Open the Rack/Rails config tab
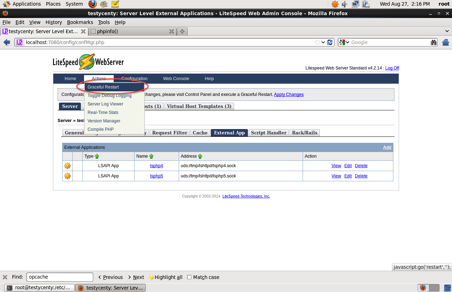Viewport: 452px width, 292px height. [x=305, y=133]
